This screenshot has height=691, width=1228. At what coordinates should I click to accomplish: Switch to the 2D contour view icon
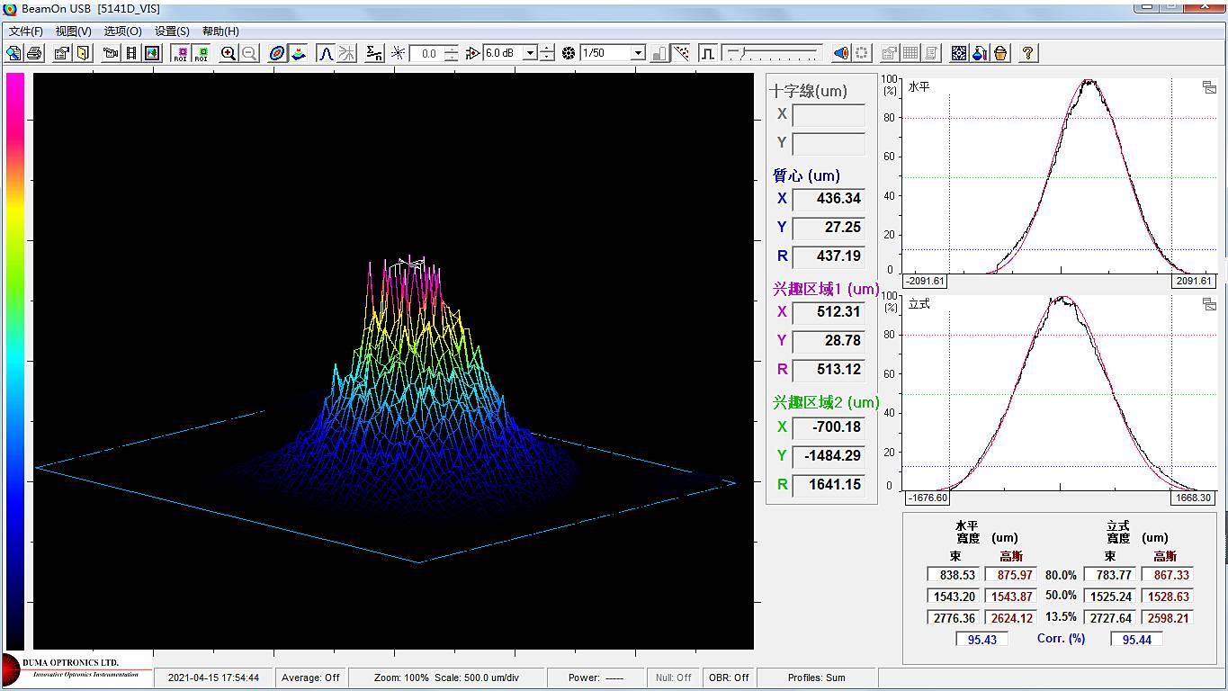pos(277,53)
